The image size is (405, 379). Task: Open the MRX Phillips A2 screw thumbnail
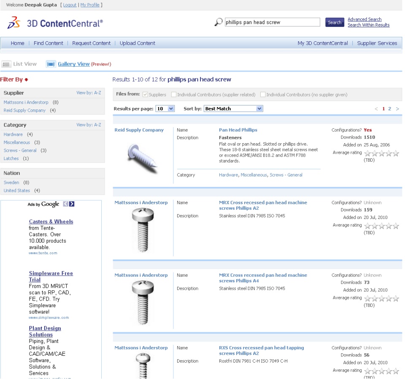point(143,230)
